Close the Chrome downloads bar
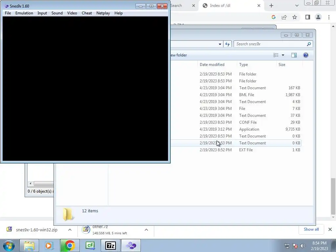The height and width of the screenshot is (252, 336). click(330, 229)
